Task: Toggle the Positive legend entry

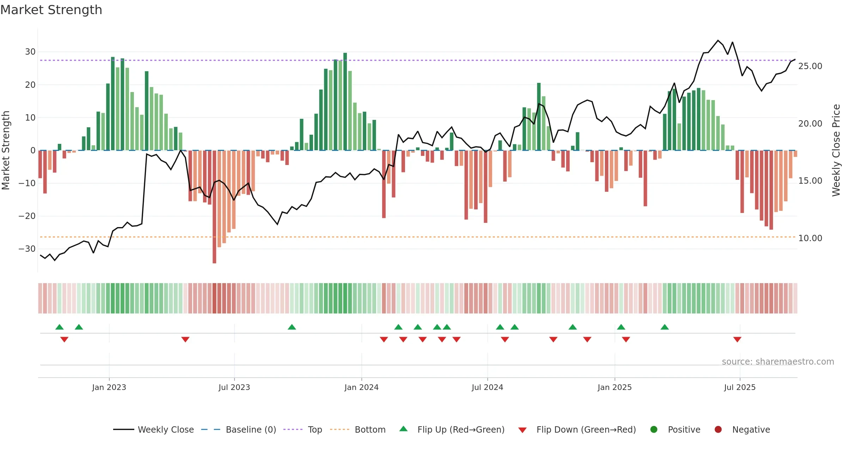Action: 675,429
